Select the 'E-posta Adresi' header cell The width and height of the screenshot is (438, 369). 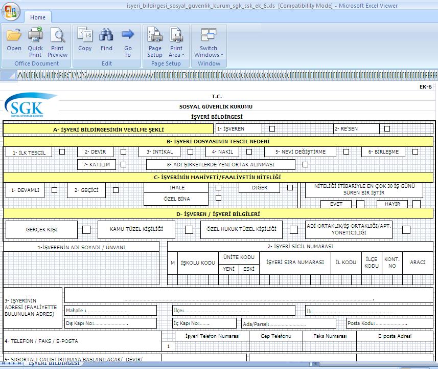point(395,336)
